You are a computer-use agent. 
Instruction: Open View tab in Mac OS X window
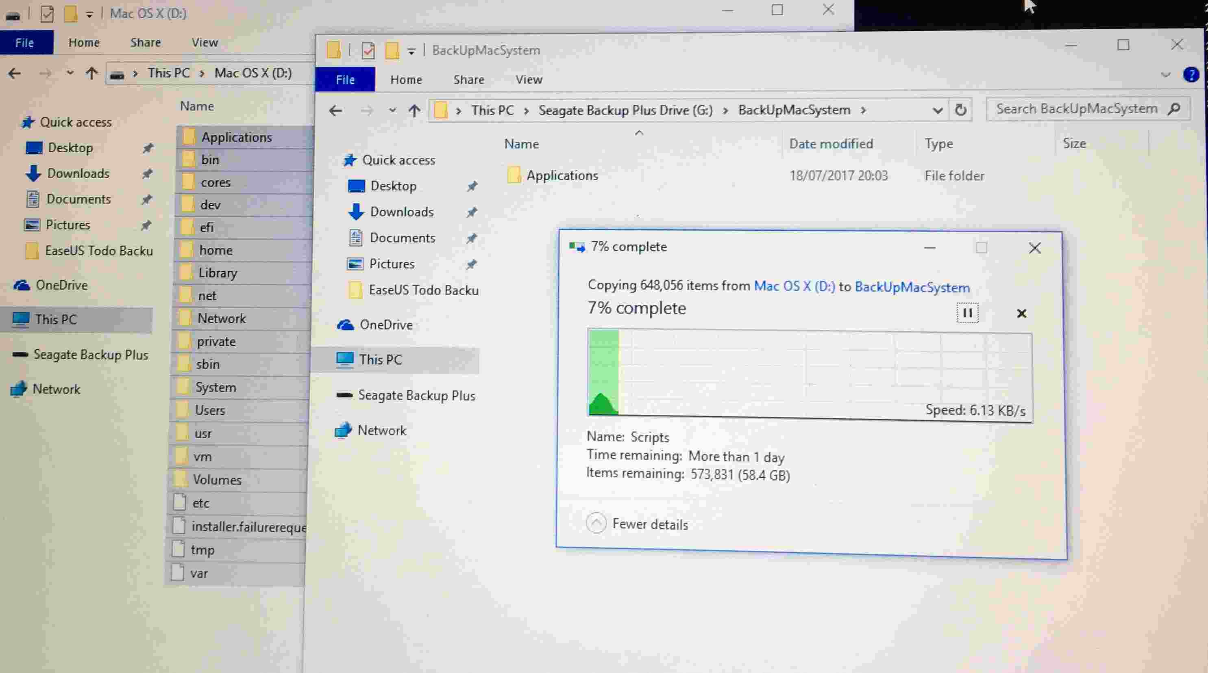pyautogui.click(x=205, y=43)
